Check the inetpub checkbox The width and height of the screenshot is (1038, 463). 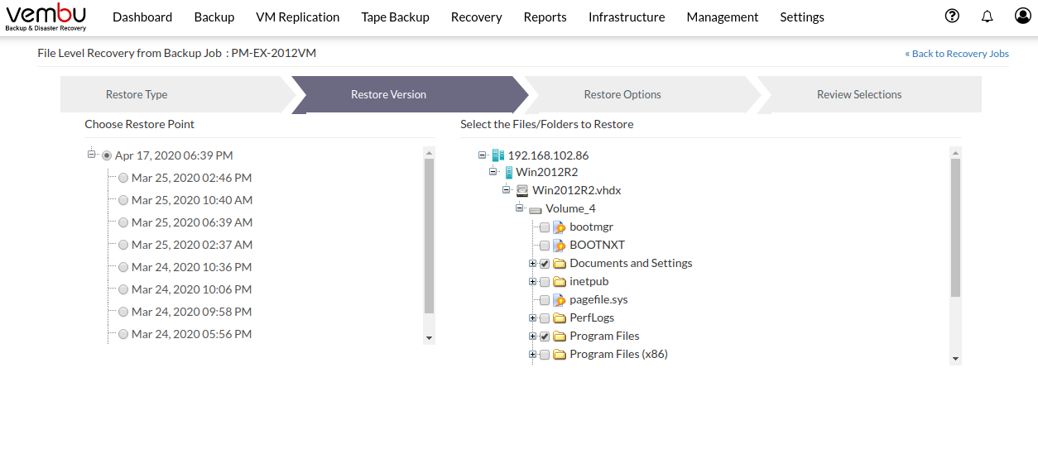pos(545,282)
